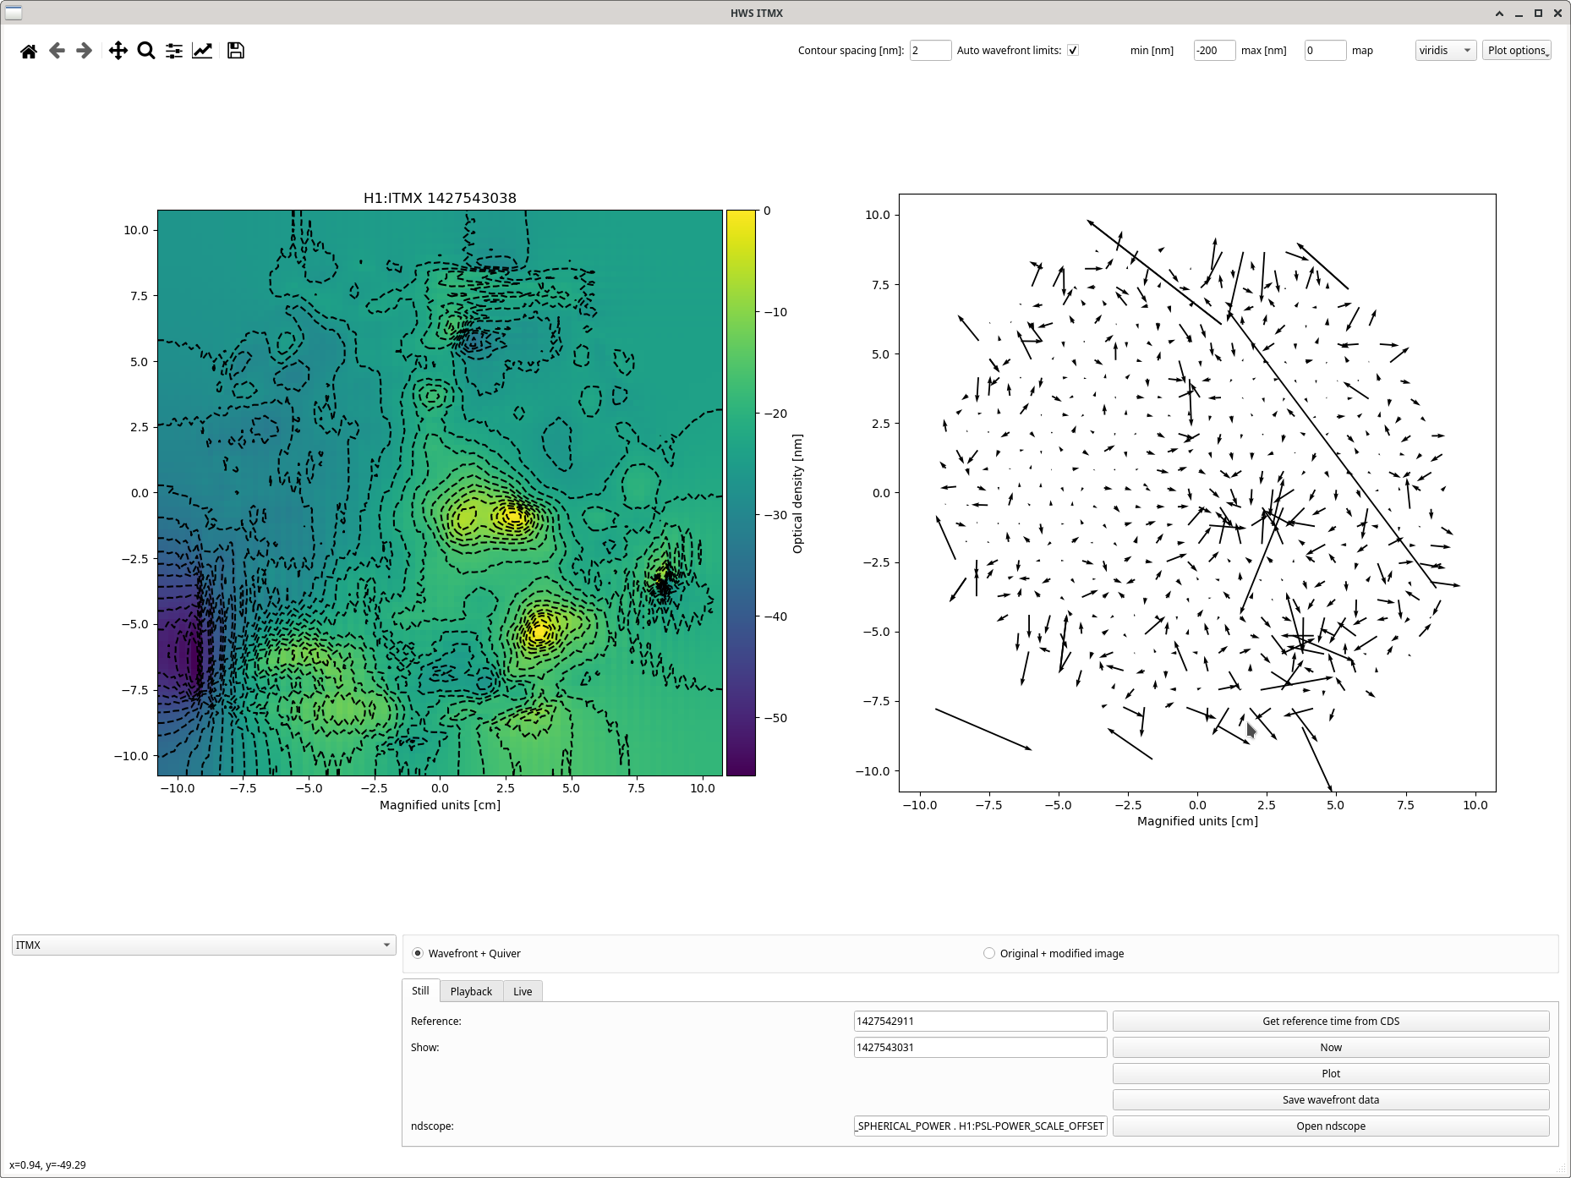Focus the Contour spacing input field
This screenshot has width=1571, height=1178.
[x=930, y=51]
